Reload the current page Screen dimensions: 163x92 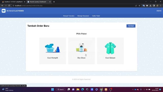click(x=9, y=6)
